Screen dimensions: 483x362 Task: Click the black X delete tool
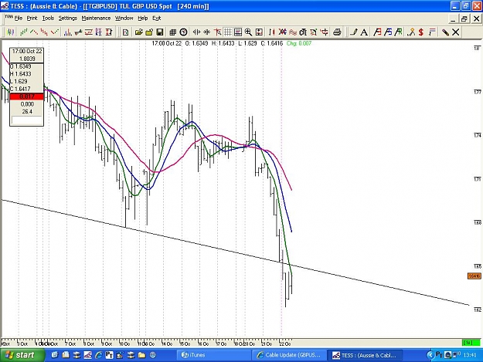click(456, 32)
